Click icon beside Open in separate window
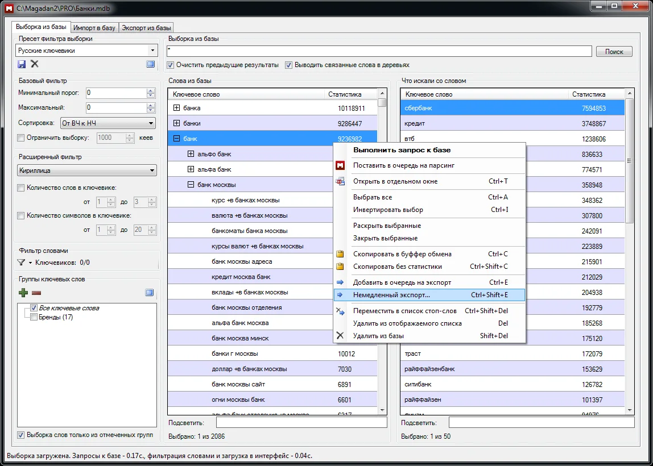Image resolution: width=653 pixels, height=466 pixels. click(340, 181)
